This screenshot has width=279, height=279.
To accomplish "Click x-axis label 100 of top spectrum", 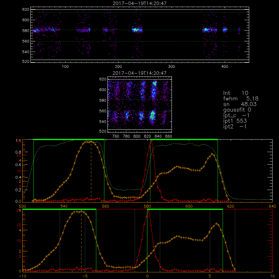I will [65, 67].
